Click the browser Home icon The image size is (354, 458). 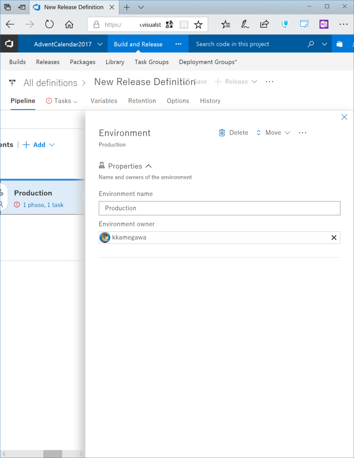click(69, 24)
